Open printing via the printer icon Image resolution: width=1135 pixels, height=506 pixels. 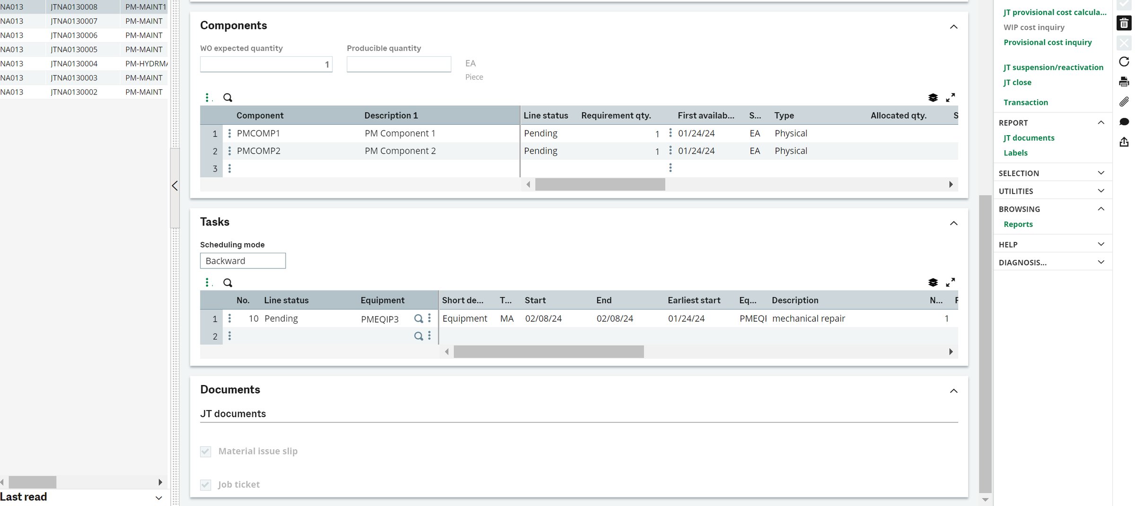tap(1124, 81)
